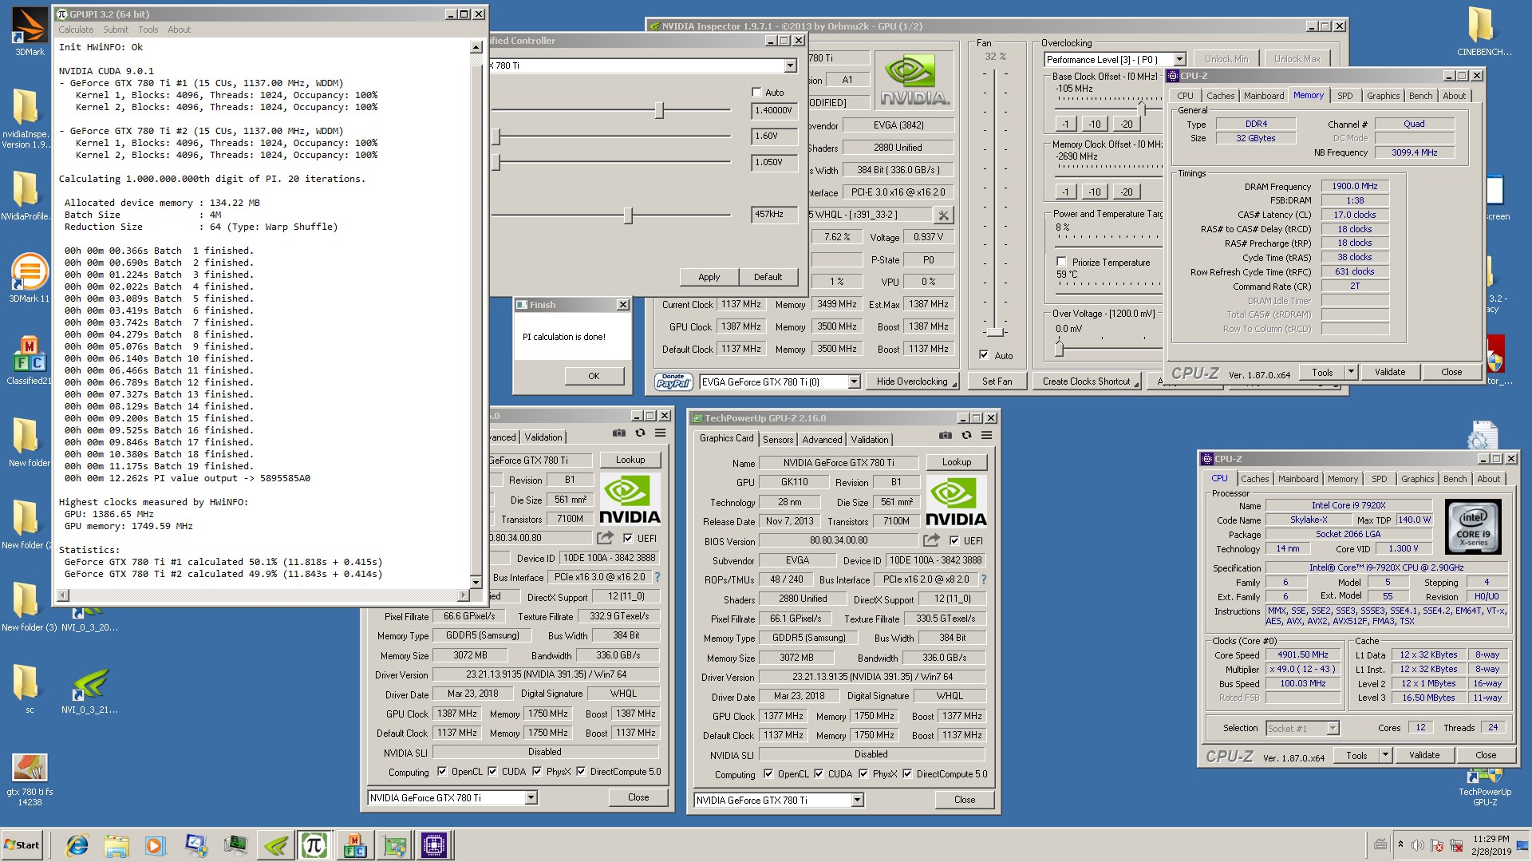The height and width of the screenshot is (862, 1532).
Task: Click Bus Interface question mark in GPU-Z
Action: click(983, 579)
